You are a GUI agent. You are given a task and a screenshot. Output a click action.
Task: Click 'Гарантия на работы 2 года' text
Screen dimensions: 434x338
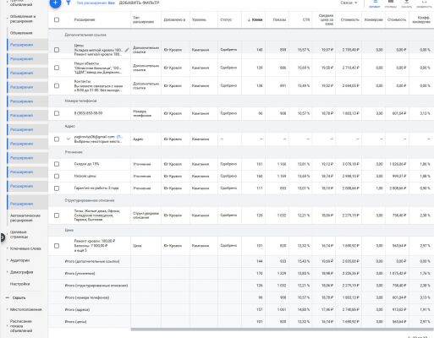click(96, 188)
